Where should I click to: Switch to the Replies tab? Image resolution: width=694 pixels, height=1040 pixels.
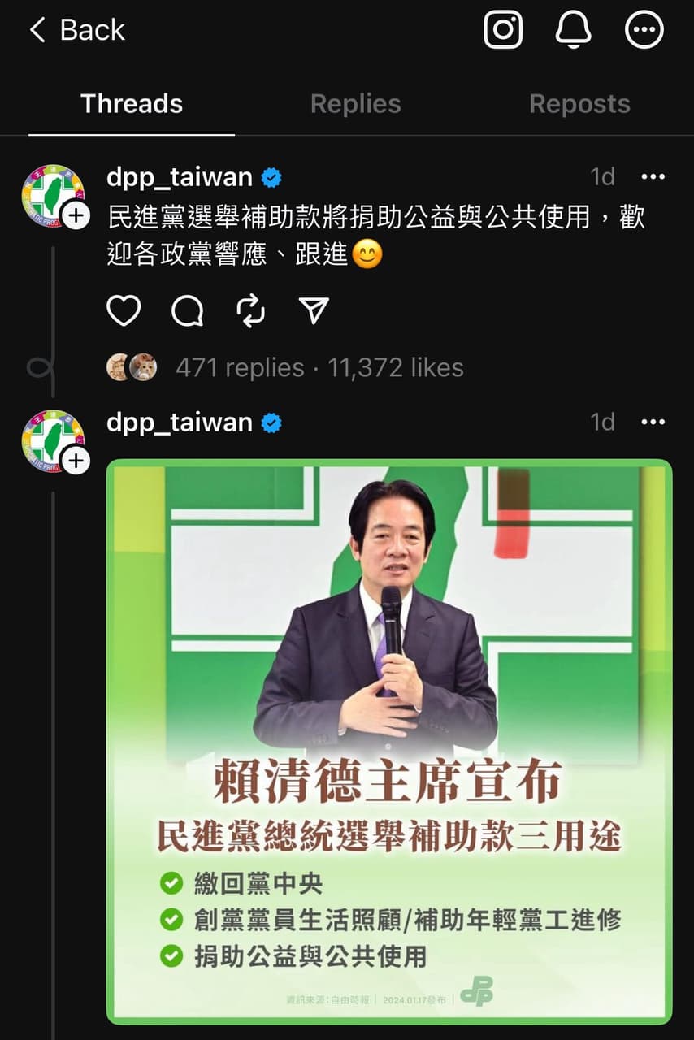click(x=355, y=104)
